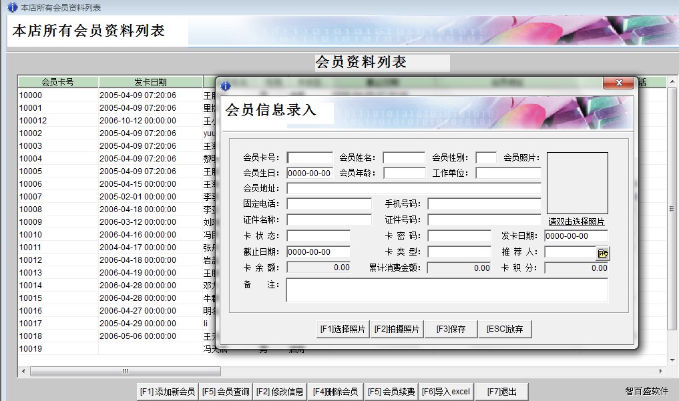Focus the card status field
Screen dimensions: 679x401
coord(318,236)
